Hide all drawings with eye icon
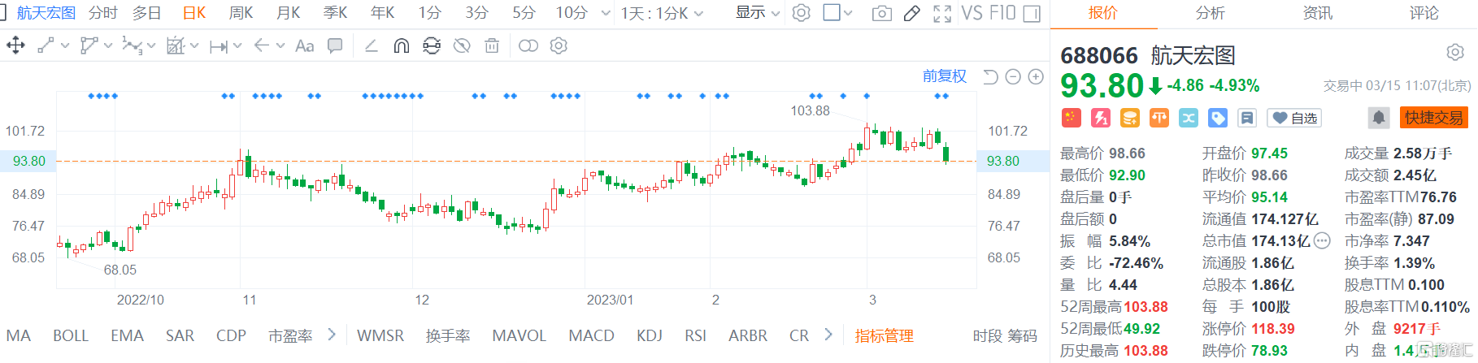This screenshot has width=1478, height=363. [462, 45]
